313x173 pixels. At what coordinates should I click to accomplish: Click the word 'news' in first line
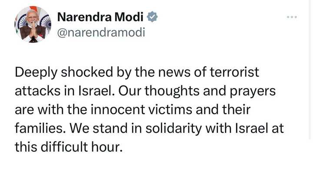[174, 73]
